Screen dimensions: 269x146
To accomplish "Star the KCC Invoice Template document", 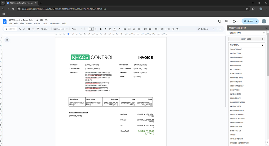I will [37, 20].
